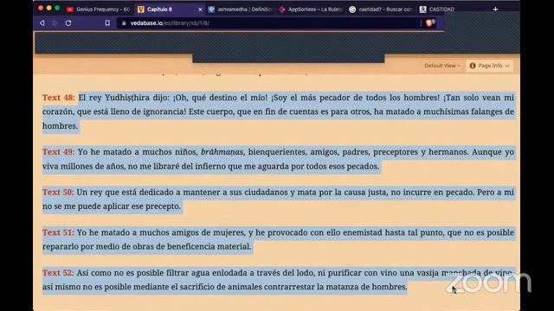
Task: Click the word "brāhmaṇas" in Text 49
Action: [222, 152]
